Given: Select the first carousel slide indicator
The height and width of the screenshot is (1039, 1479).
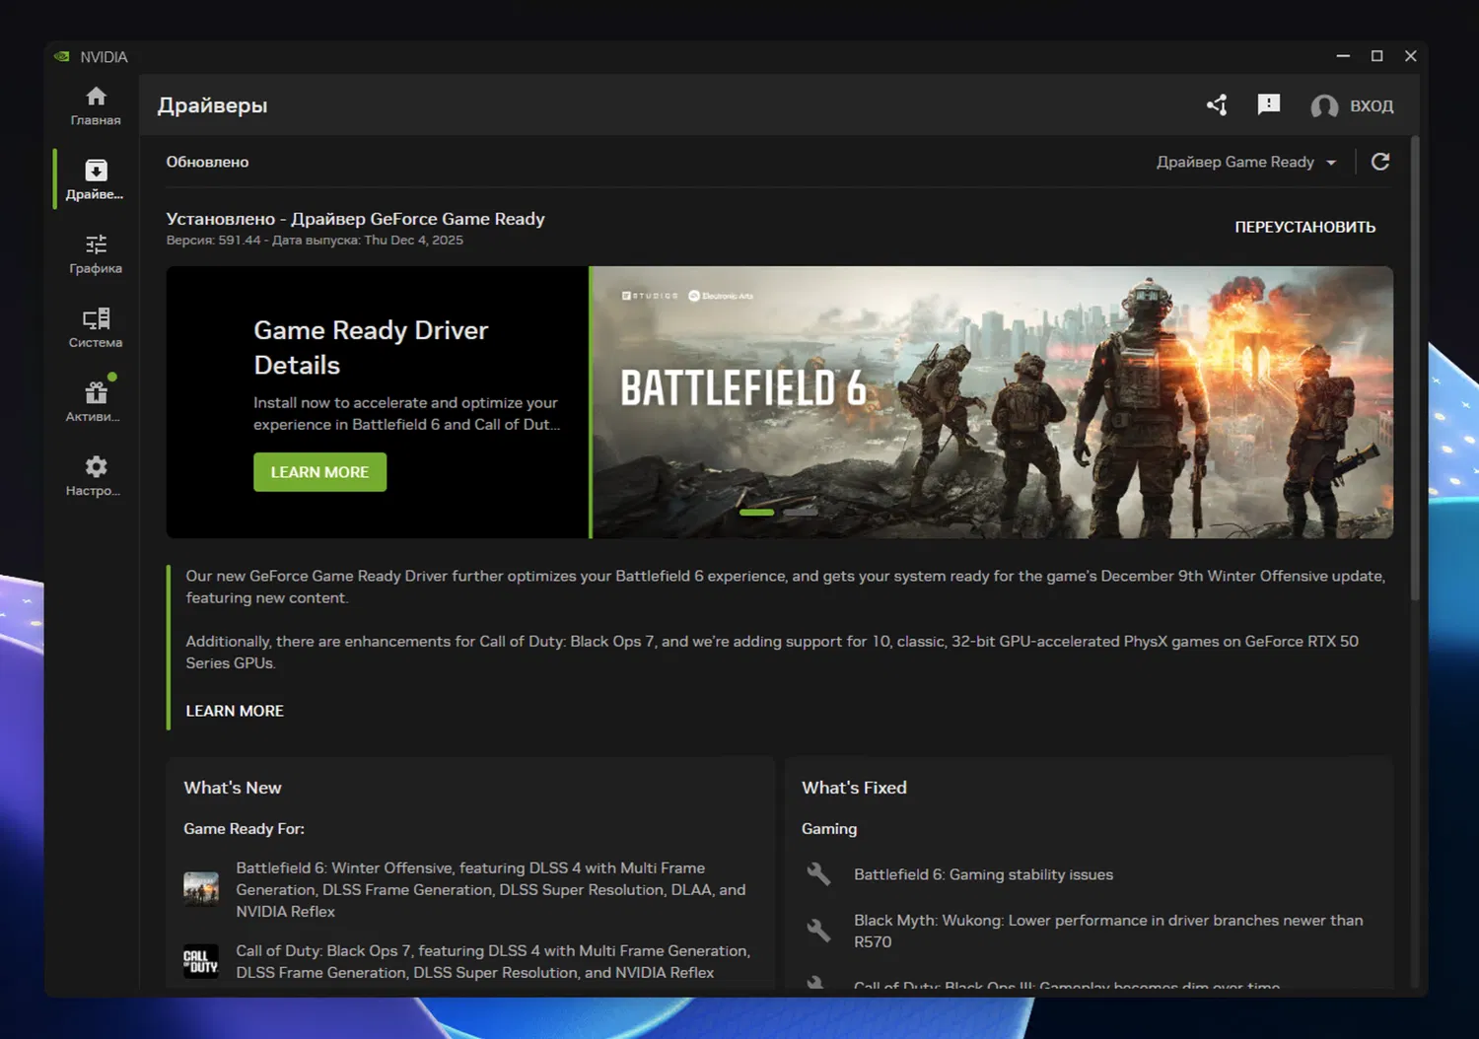Looking at the screenshot, I should coord(756,513).
